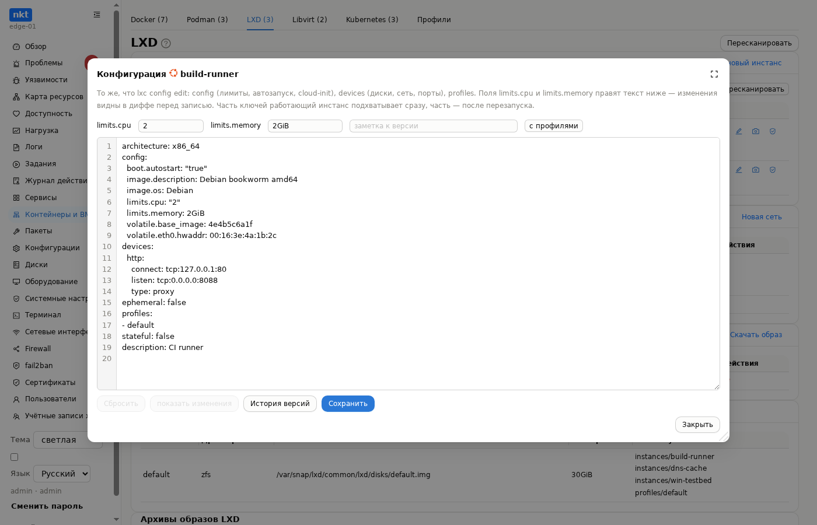Click the limits.cpu input field
The image size is (817, 525).
[x=171, y=126]
